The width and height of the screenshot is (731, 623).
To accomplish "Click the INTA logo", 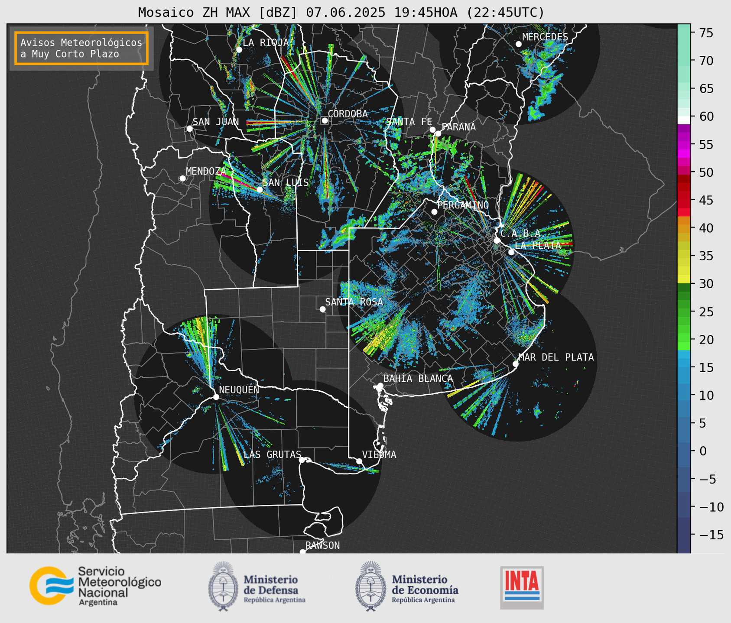I will pyautogui.click(x=522, y=587).
